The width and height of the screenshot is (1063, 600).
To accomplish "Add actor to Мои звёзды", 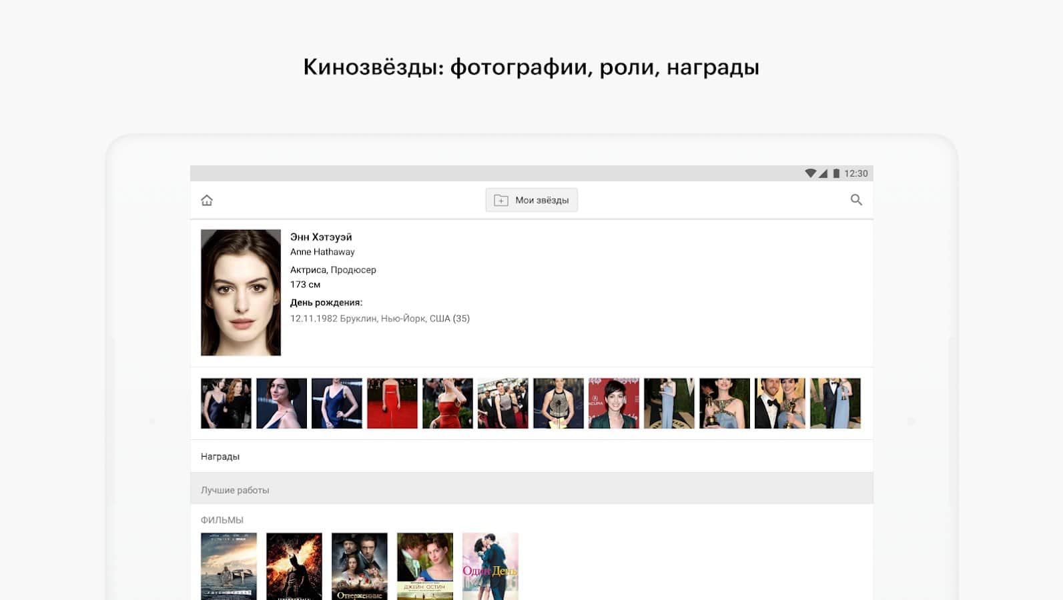I will [x=531, y=200].
